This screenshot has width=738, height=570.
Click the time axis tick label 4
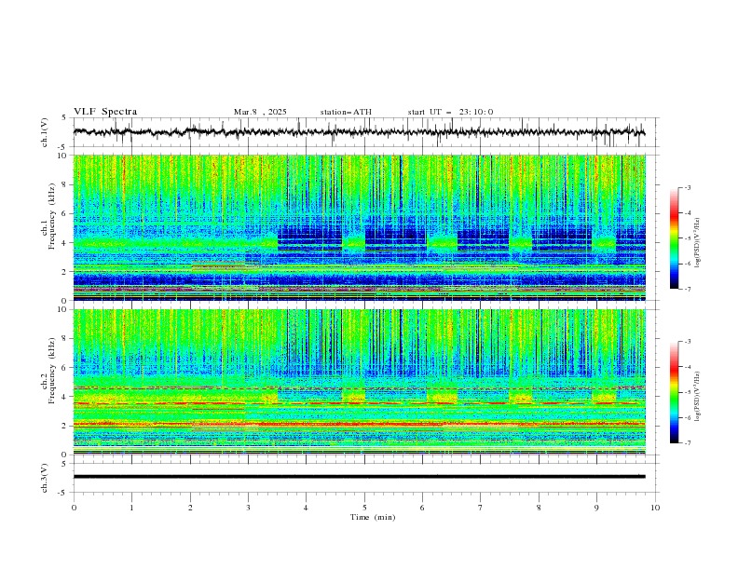click(x=306, y=508)
